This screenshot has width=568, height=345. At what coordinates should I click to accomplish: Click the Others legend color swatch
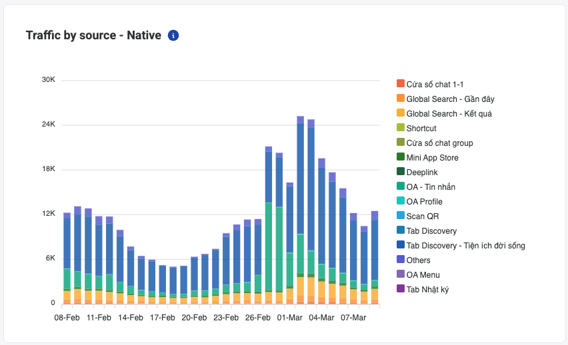pos(400,260)
